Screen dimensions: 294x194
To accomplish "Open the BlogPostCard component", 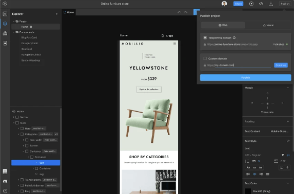I will (x=29, y=37).
